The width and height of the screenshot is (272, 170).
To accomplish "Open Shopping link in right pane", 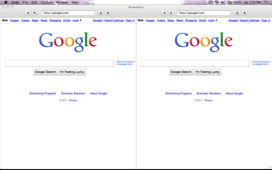I will [191, 20].
